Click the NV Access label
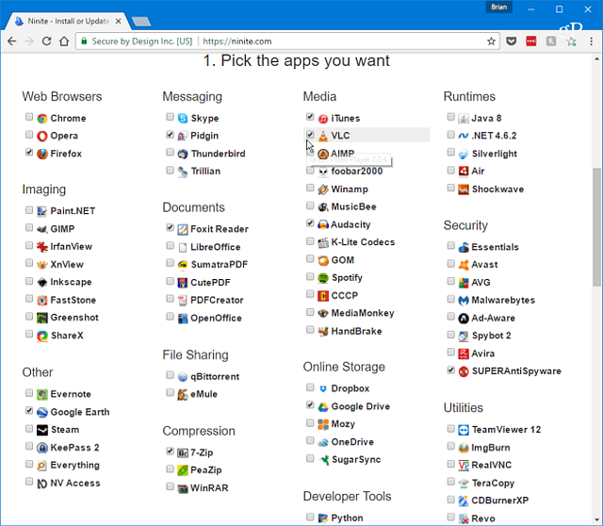Viewport: 603px width, 526px height. point(75,483)
